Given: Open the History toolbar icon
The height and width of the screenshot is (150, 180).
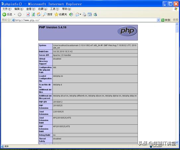Looking at the screenshot, I should tap(71, 14).
